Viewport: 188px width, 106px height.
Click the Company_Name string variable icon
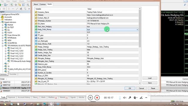[36, 12]
